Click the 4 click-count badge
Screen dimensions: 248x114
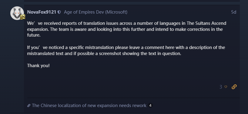[x=150, y=105]
